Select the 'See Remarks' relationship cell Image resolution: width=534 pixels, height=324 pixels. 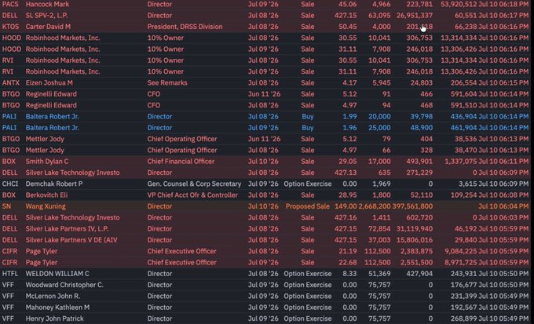(x=167, y=82)
